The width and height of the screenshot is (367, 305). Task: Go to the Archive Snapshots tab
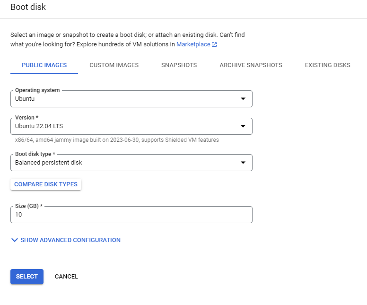[x=251, y=65]
